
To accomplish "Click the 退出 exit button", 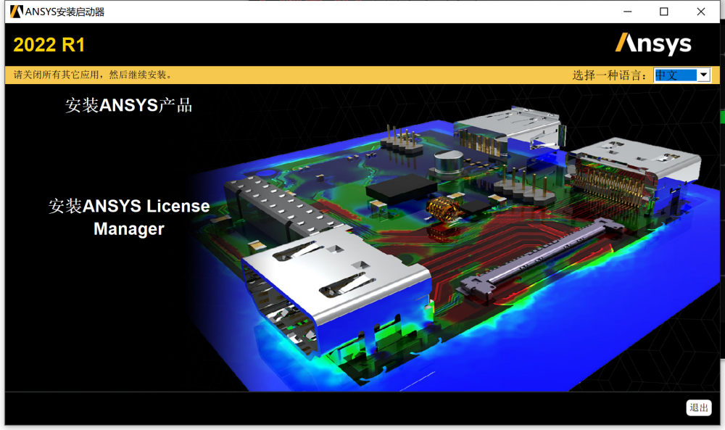I will pyautogui.click(x=699, y=408).
